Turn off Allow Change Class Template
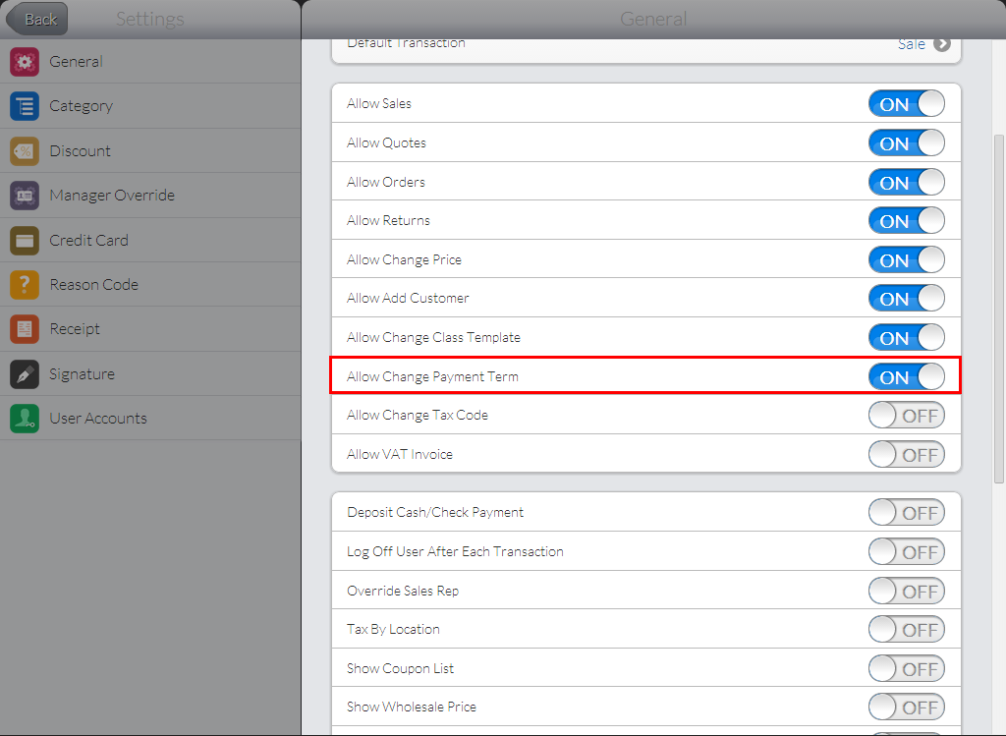The height and width of the screenshot is (736, 1006). (x=907, y=337)
